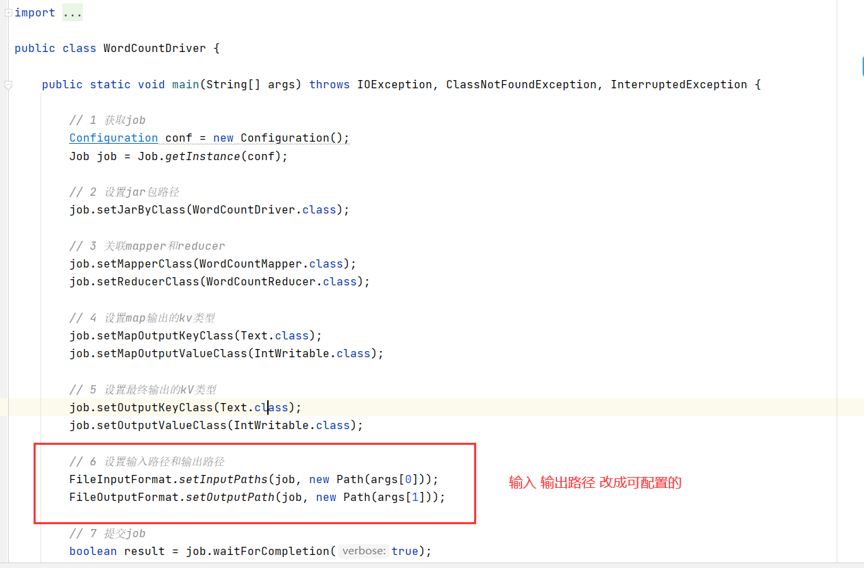Click the main method name
This screenshot has width=864, height=568.
(x=185, y=85)
